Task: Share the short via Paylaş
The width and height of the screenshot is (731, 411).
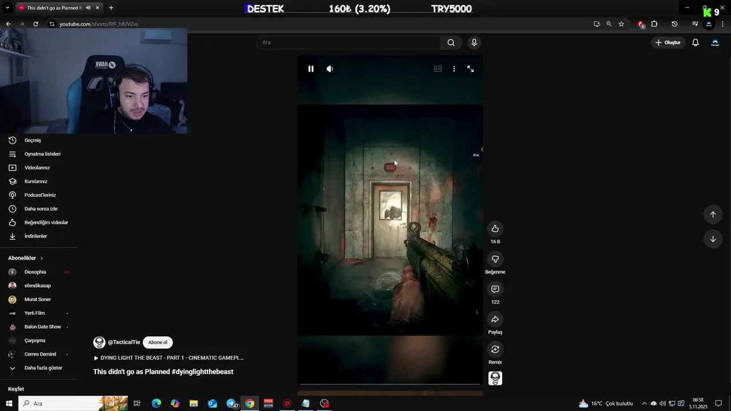Action: (495, 320)
